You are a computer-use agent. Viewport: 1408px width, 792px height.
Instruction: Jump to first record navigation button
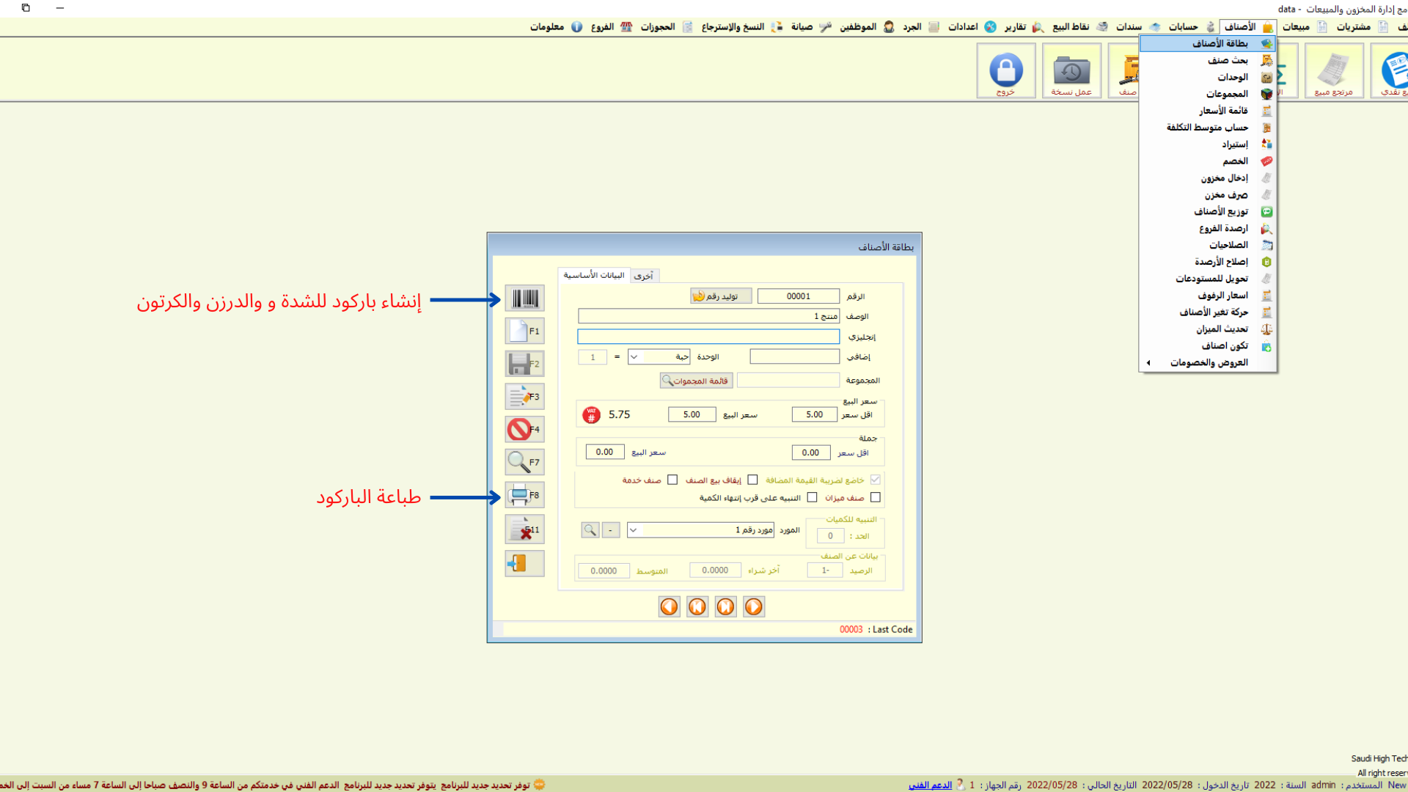click(697, 606)
